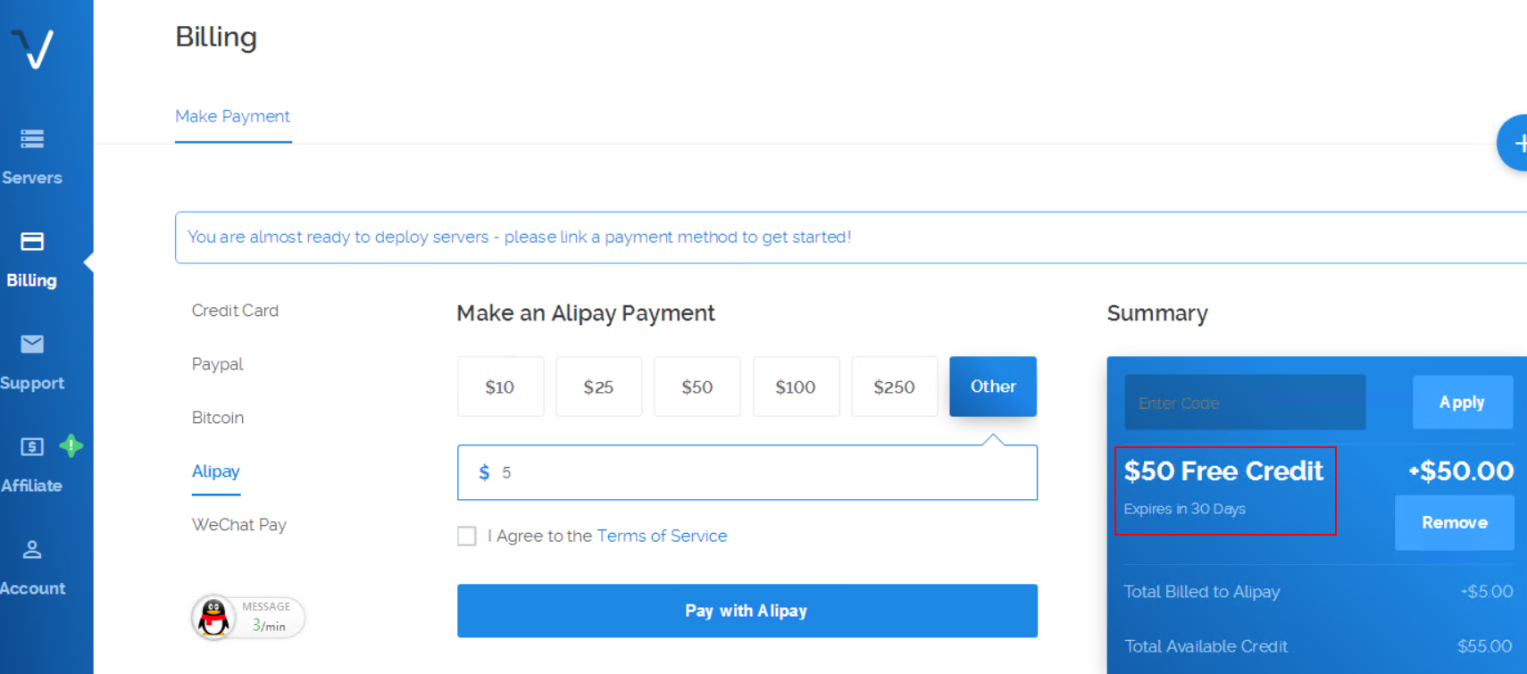The height and width of the screenshot is (674, 1527).
Task: Check the Terms of Service agreement box
Action: pos(467,536)
